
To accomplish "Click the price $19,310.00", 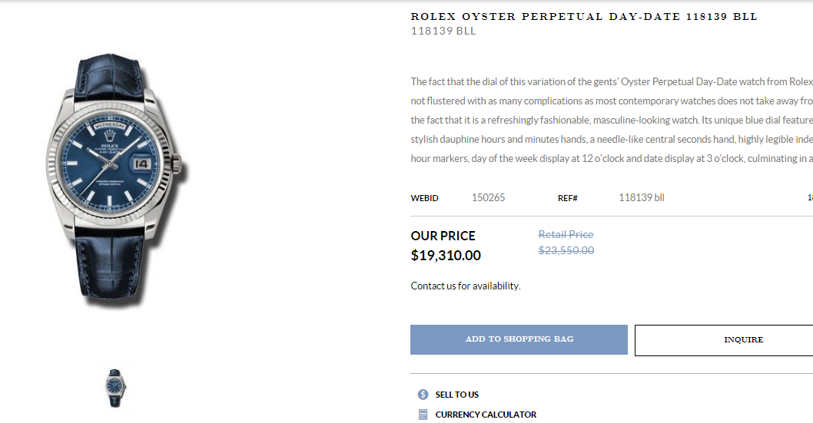I will pos(446,255).
